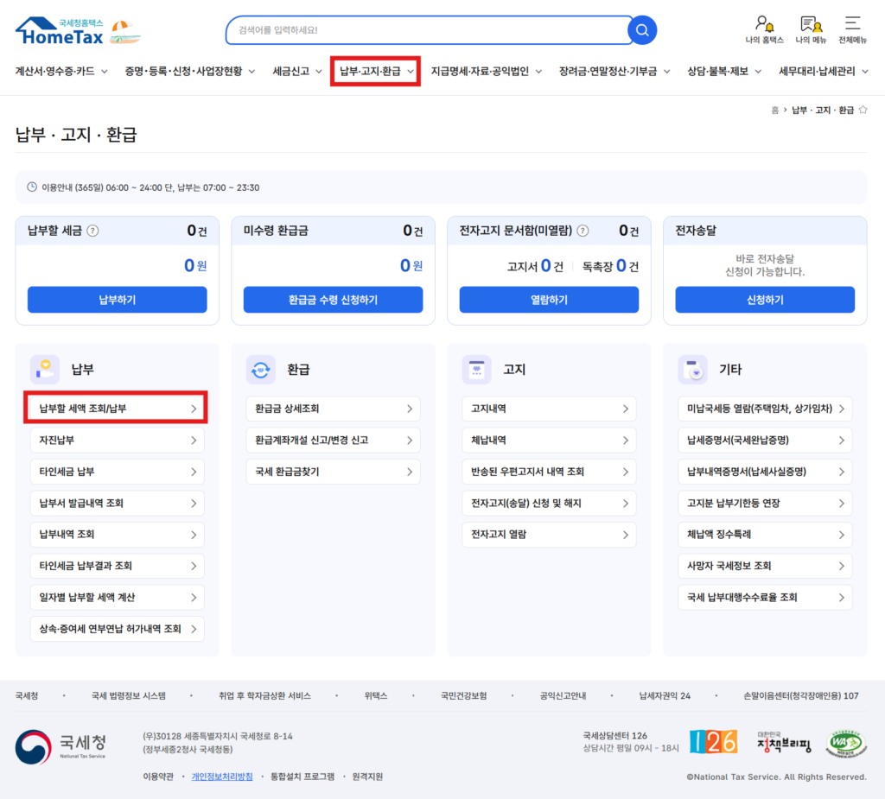Expand 납부·고지·환급 menu

(375, 72)
